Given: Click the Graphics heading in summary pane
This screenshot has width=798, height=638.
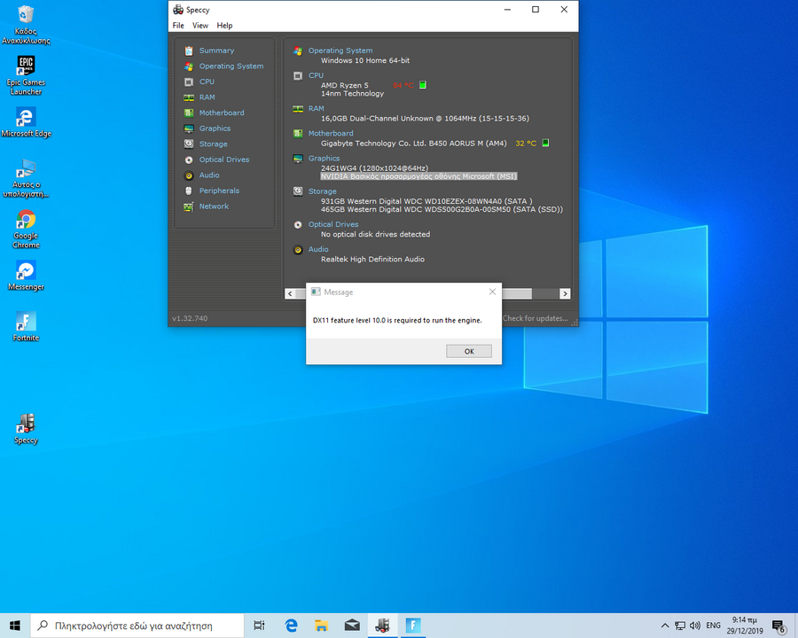Looking at the screenshot, I should pyautogui.click(x=324, y=159).
